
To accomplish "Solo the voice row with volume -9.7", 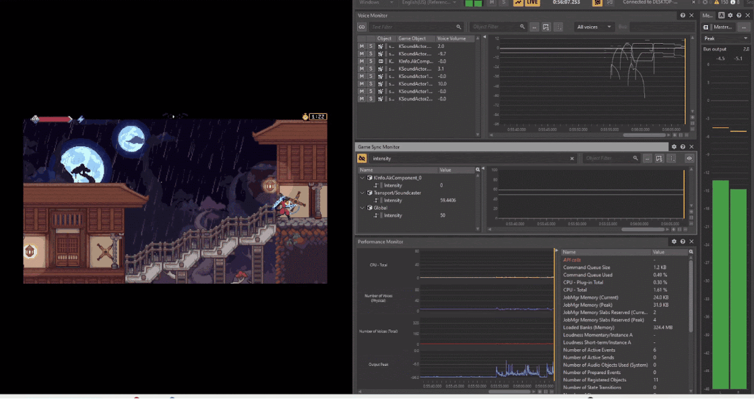I will click(x=371, y=54).
